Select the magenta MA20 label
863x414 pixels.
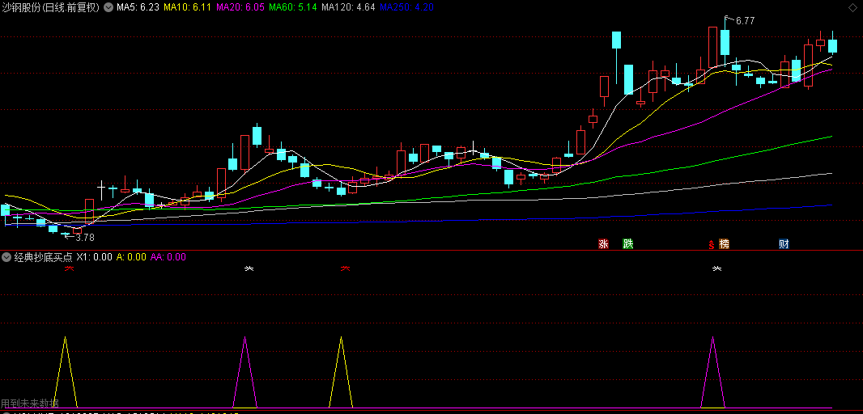pos(240,8)
